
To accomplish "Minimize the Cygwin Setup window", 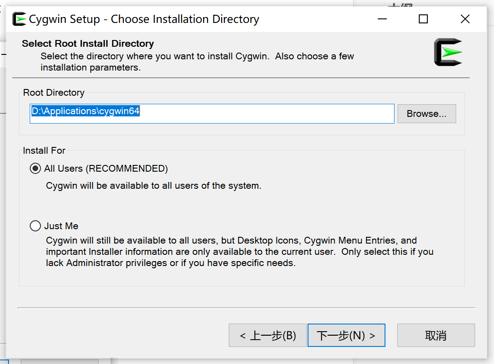I will 382,19.
